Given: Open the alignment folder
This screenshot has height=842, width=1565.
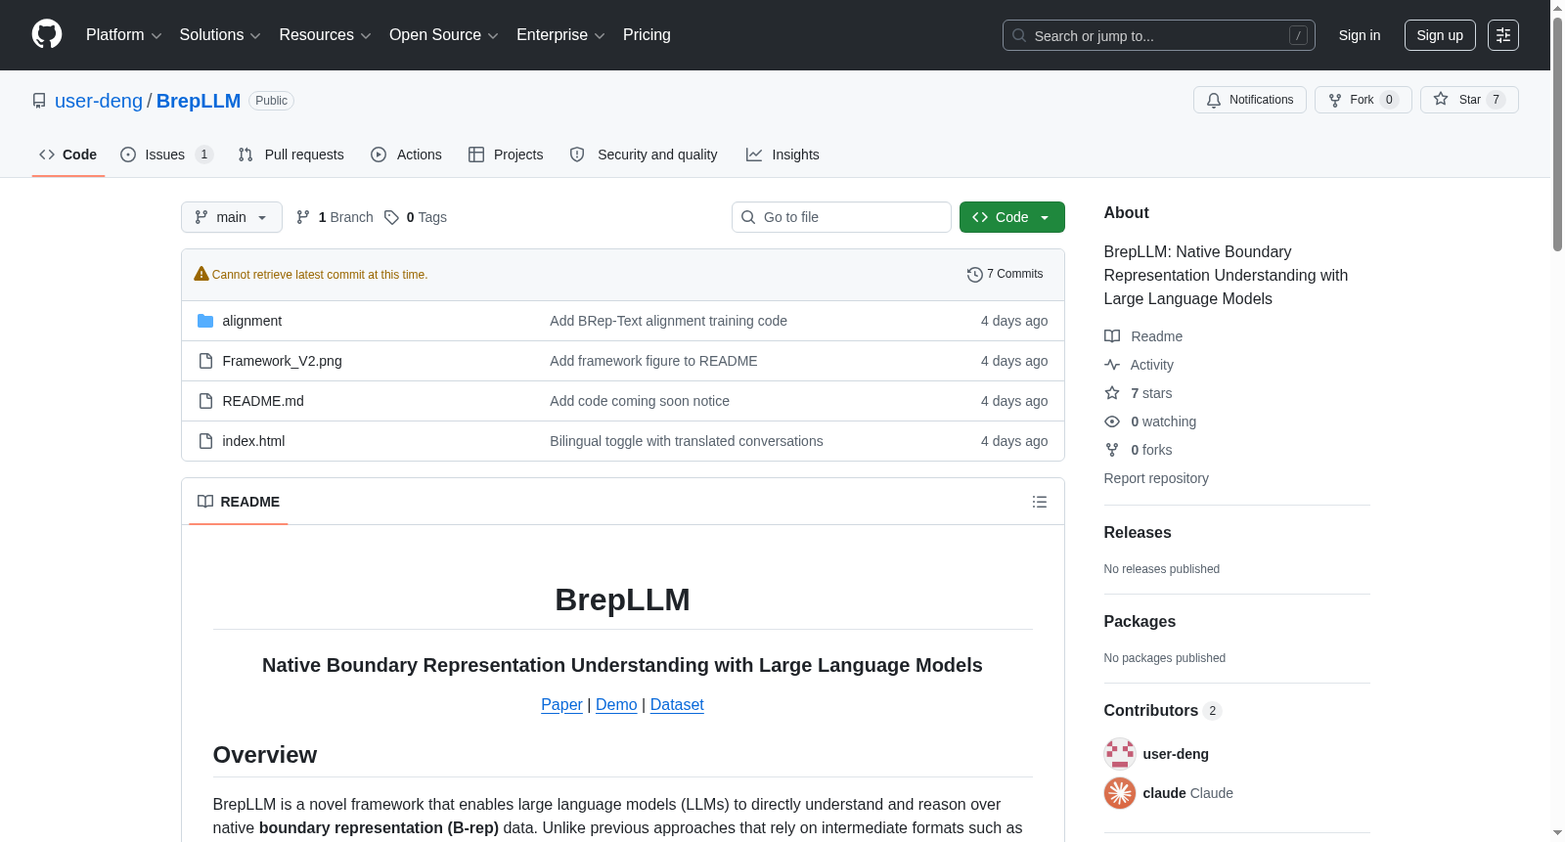Looking at the screenshot, I should pos(251,321).
